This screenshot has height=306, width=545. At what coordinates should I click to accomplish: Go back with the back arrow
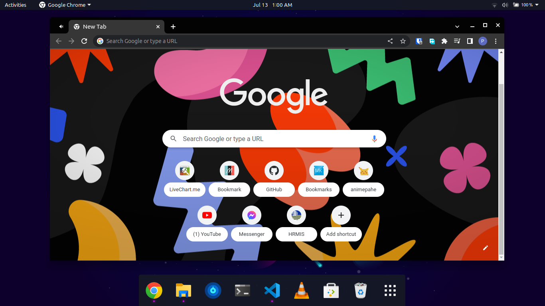[59, 41]
